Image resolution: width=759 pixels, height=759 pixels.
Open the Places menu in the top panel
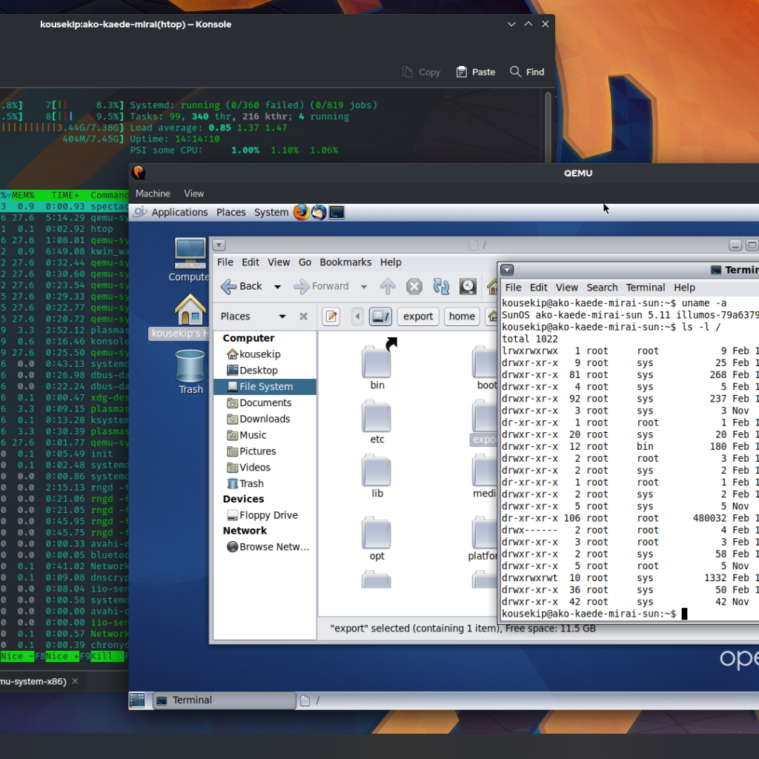(x=231, y=212)
